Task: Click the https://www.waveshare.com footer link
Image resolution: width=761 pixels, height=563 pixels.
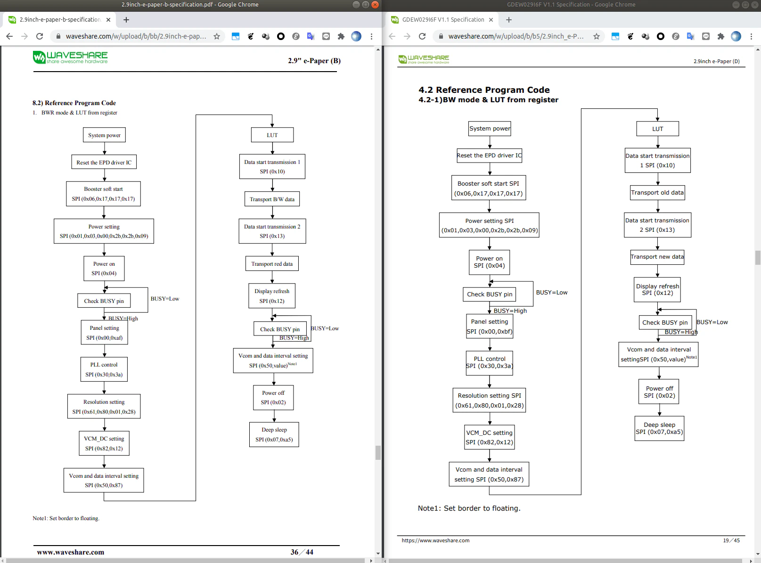Action: [x=435, y=540]
